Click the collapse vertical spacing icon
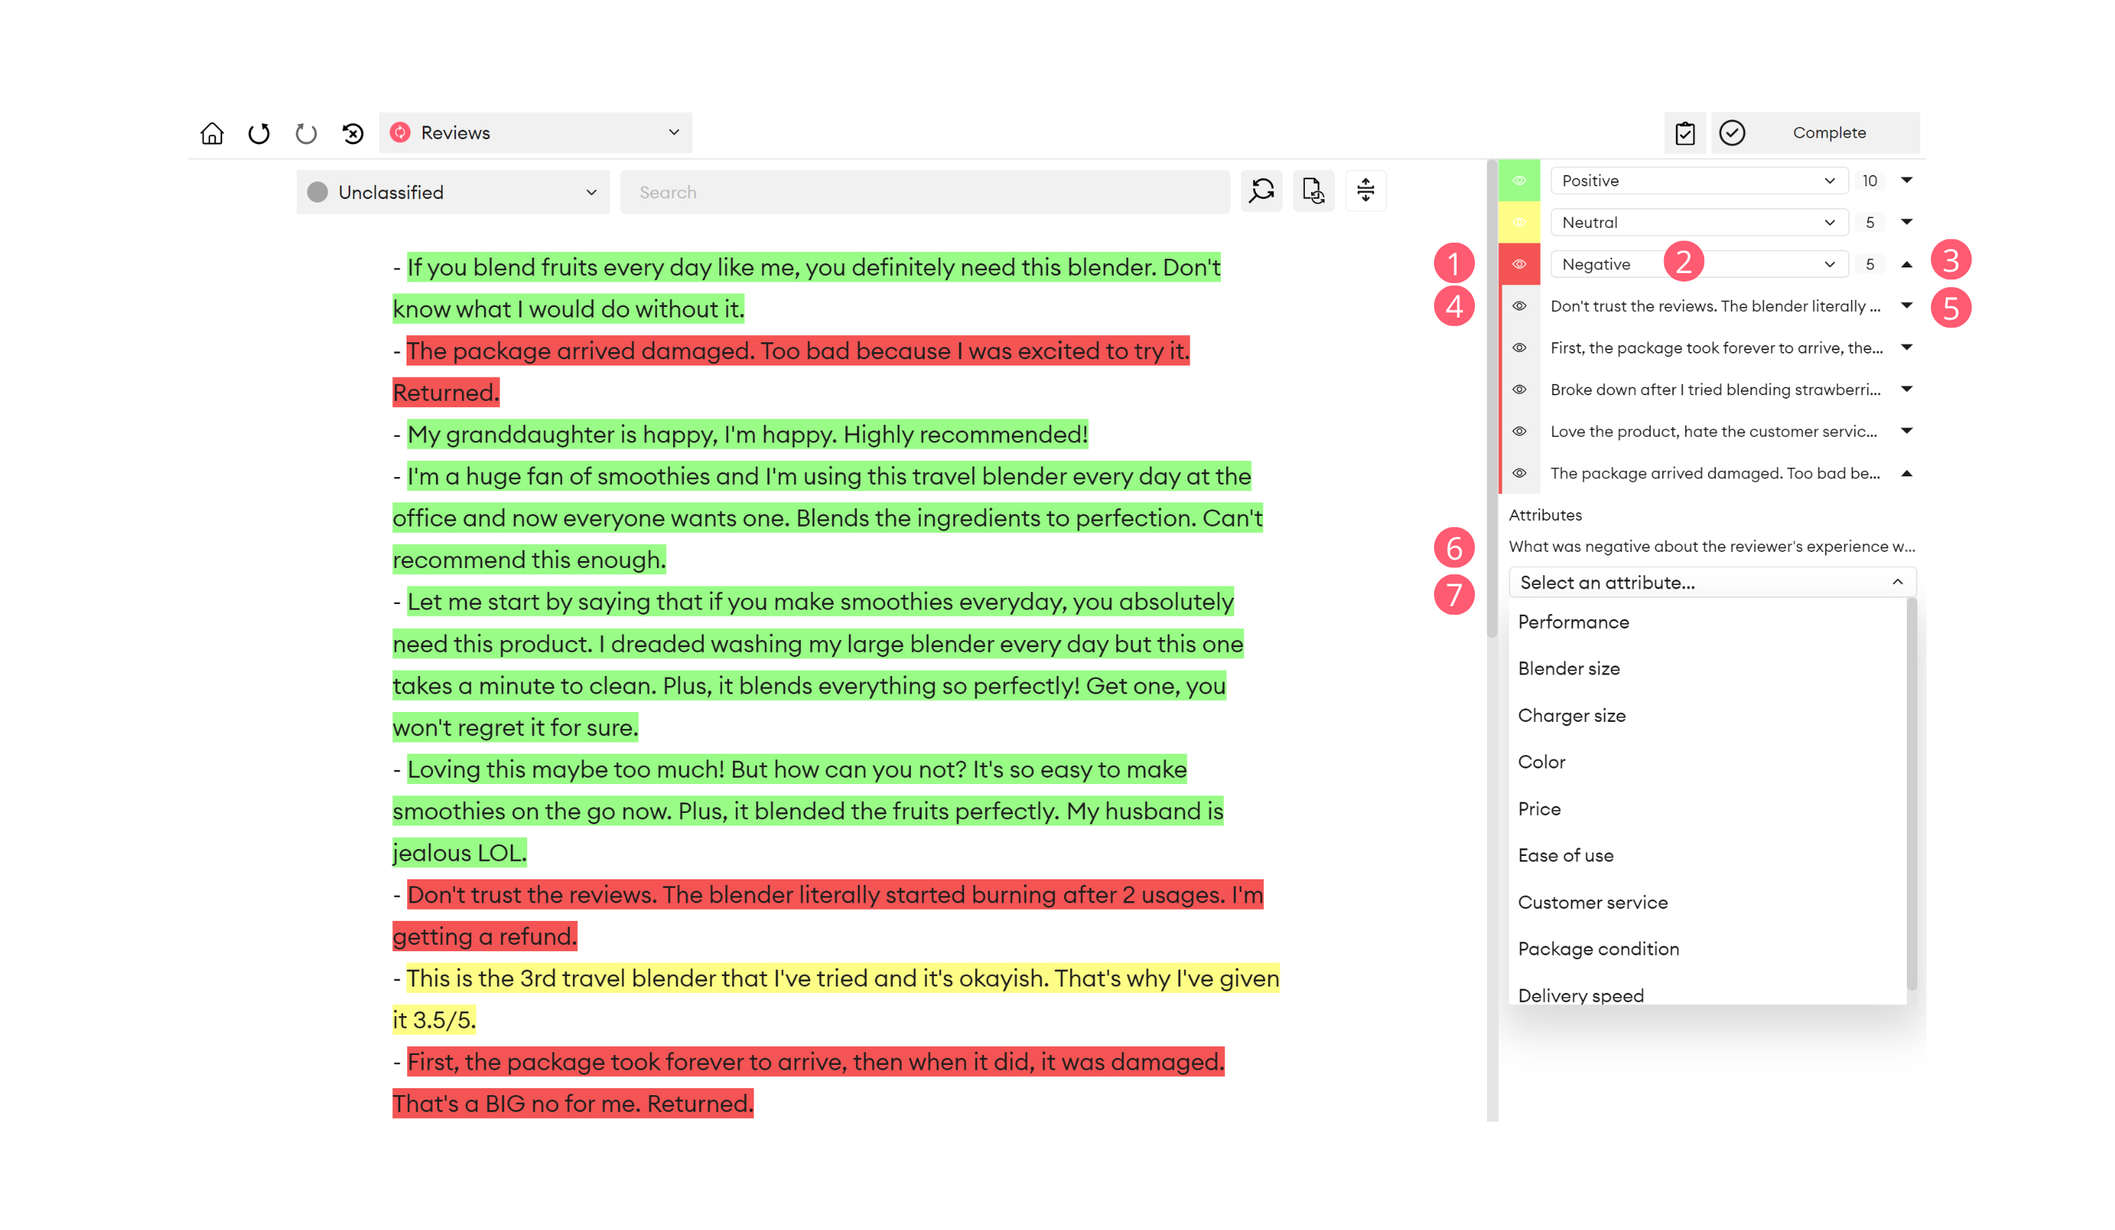This screenshot has height=1230, width=2115. click(1366, 191)
